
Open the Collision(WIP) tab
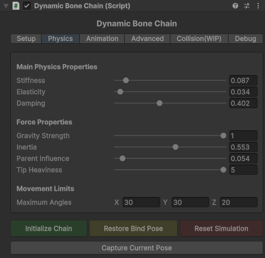pyautogui.click(x=199, y=39)
